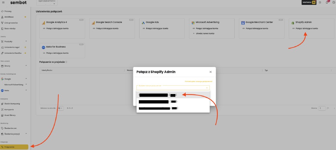Open Procesy in the sidebar
The height and width of the screenshot is (150, 336).
(x=8, y=11)
